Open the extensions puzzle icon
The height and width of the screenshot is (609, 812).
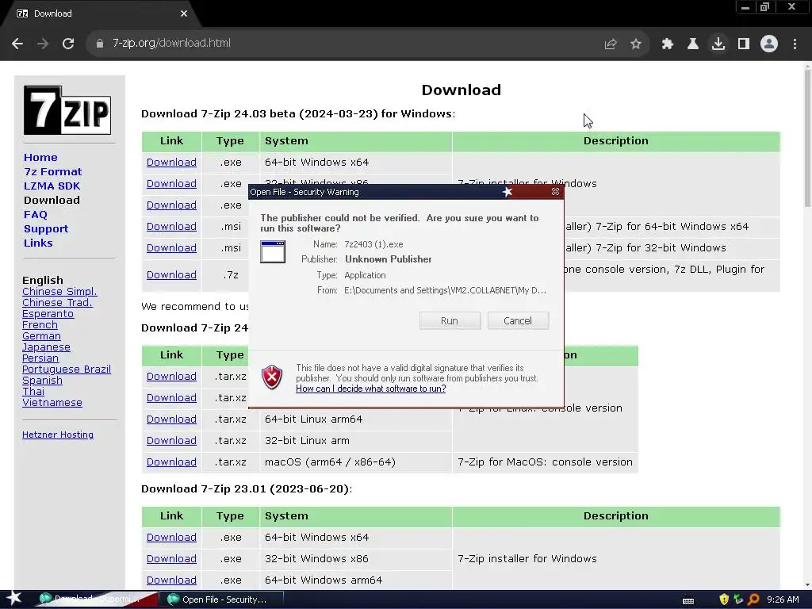668,44
